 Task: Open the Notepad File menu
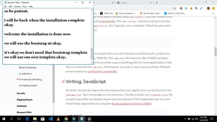point(5,6)
